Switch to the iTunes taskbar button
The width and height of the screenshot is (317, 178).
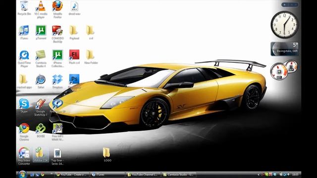(x=108, y=175)
